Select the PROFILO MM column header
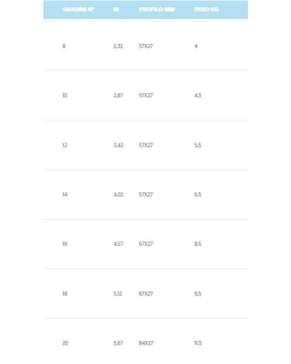Screen dimensions: 291x364 (x=157, y=9)
